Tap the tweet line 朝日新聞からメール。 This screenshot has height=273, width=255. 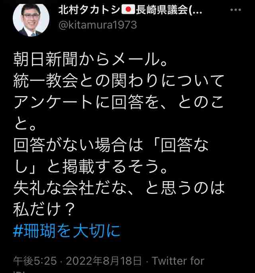pyautogui.click(x=90, y=59)
